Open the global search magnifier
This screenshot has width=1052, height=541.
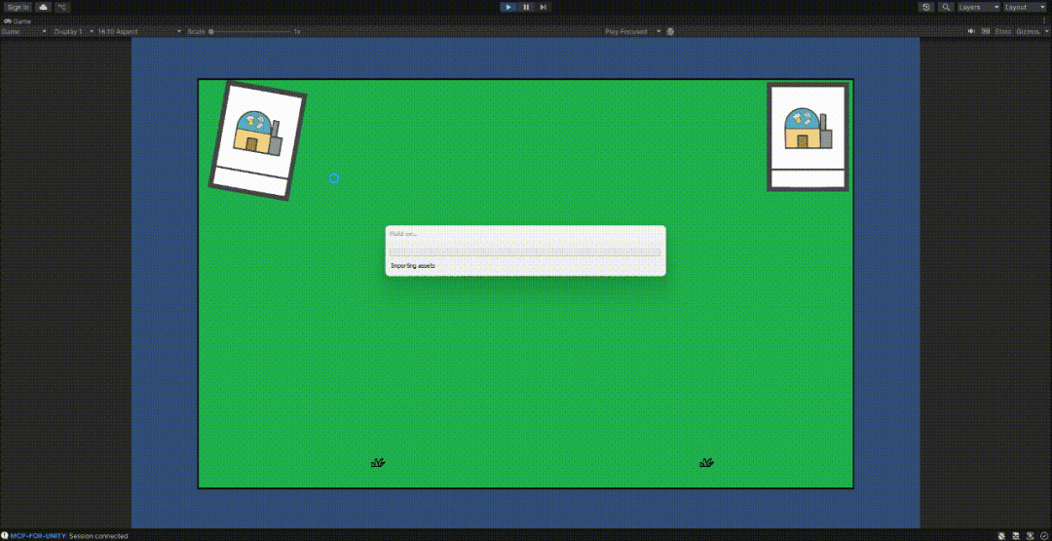point(946,7)
